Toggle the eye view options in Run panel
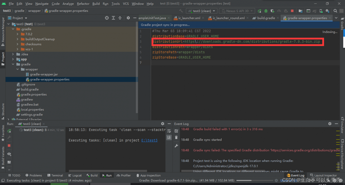 pos(9,154)
